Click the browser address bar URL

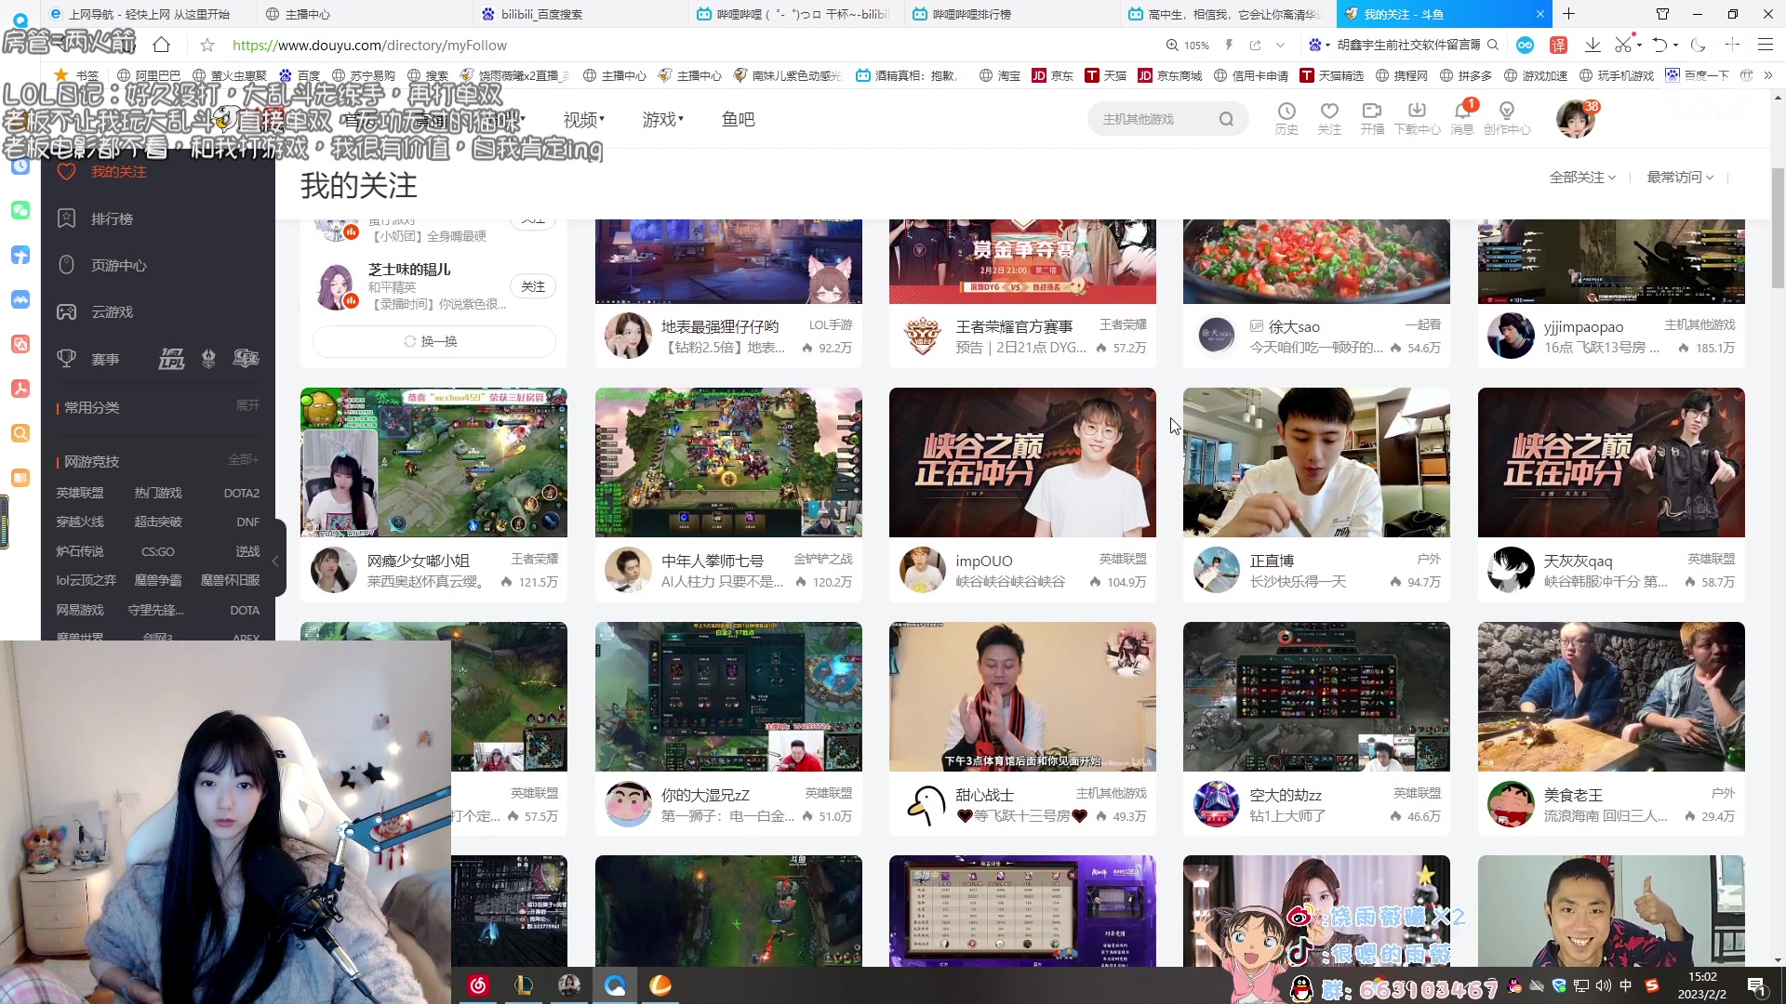(369, 45)
